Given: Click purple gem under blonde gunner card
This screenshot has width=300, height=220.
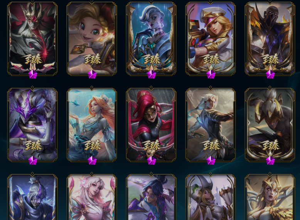Looking at the screenshot, I should pyautogui.click(x=211, y=74).
